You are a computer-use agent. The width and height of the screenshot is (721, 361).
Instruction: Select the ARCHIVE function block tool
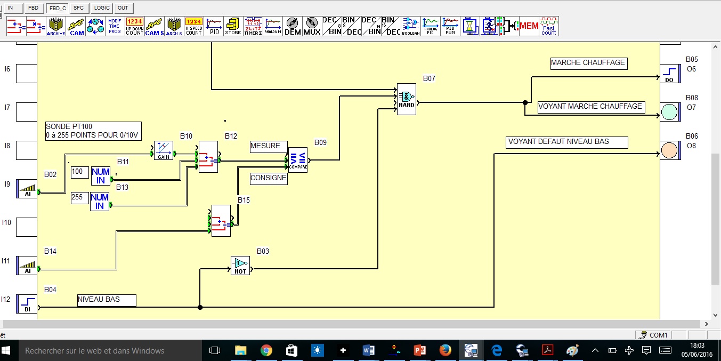pos(55,26)
